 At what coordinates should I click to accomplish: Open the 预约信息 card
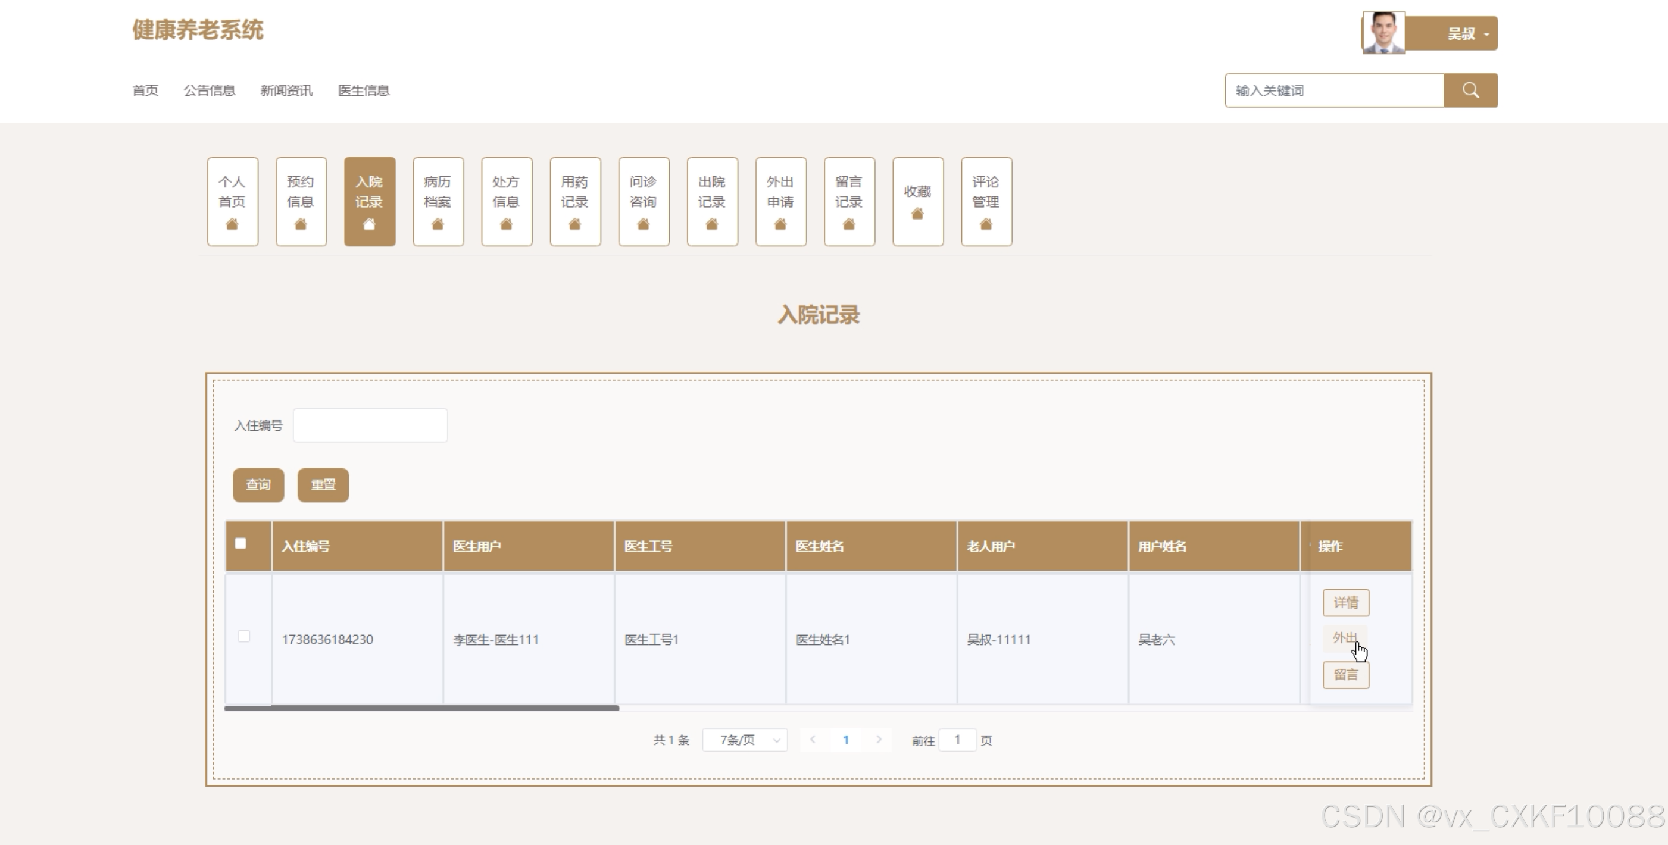(x=301, y=201)
